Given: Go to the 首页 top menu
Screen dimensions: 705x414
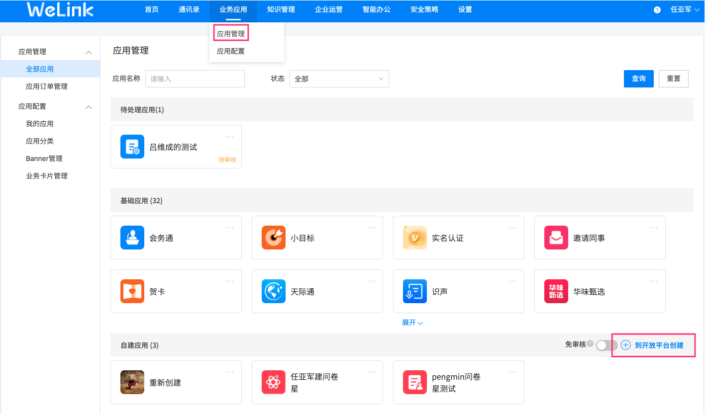Looking at the screenshot, I should point(152,9).
